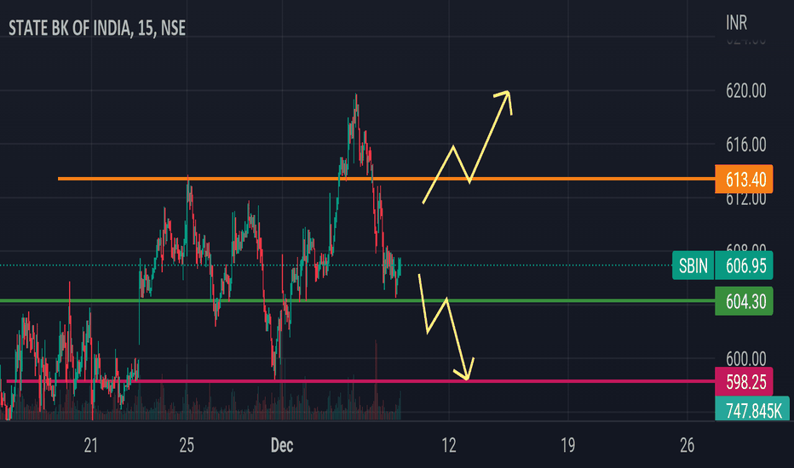Screen dimensions: 794x468
Task: Select the green 604.30 price label
Action: pyautogui.click(x=744, y=301)
